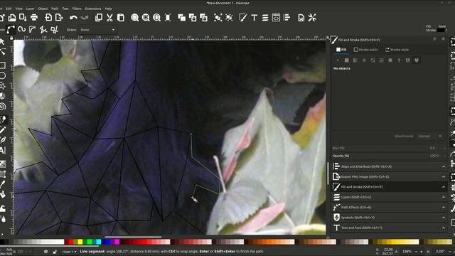This screenshot has height=256, width=455.
Task: Expand Align and Distribute panel
Action: click(389, 166)
